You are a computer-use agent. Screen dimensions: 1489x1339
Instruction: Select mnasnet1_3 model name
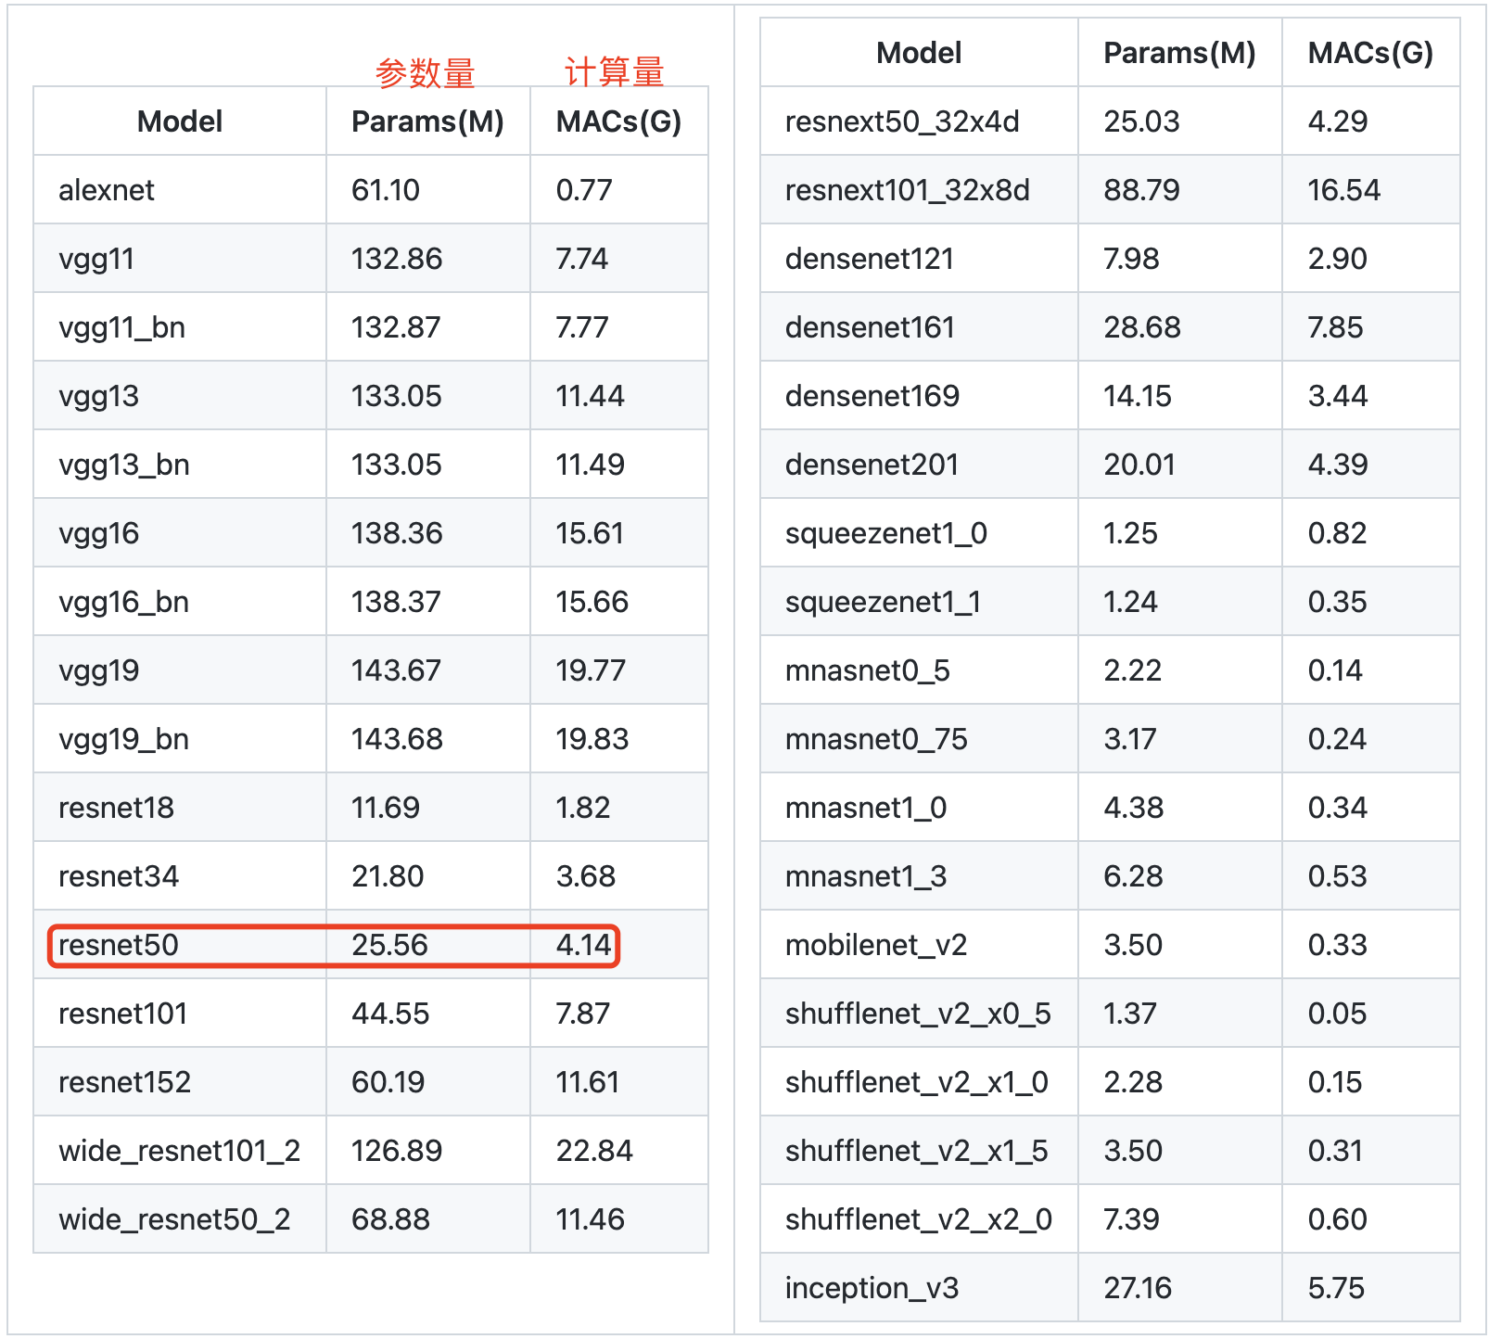[x=865, y=876]
